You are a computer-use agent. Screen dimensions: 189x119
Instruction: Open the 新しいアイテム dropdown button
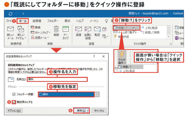pos(21,33)
